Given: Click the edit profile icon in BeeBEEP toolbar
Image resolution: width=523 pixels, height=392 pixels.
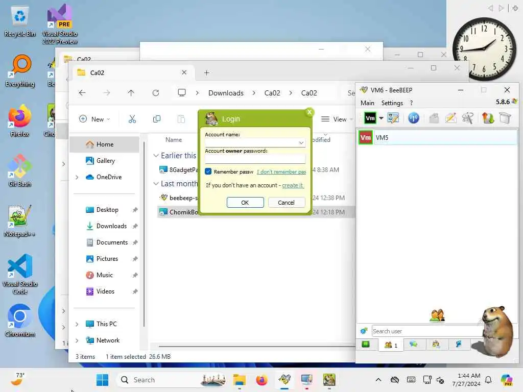Looking at the screenshot, I should pos(393,118).
